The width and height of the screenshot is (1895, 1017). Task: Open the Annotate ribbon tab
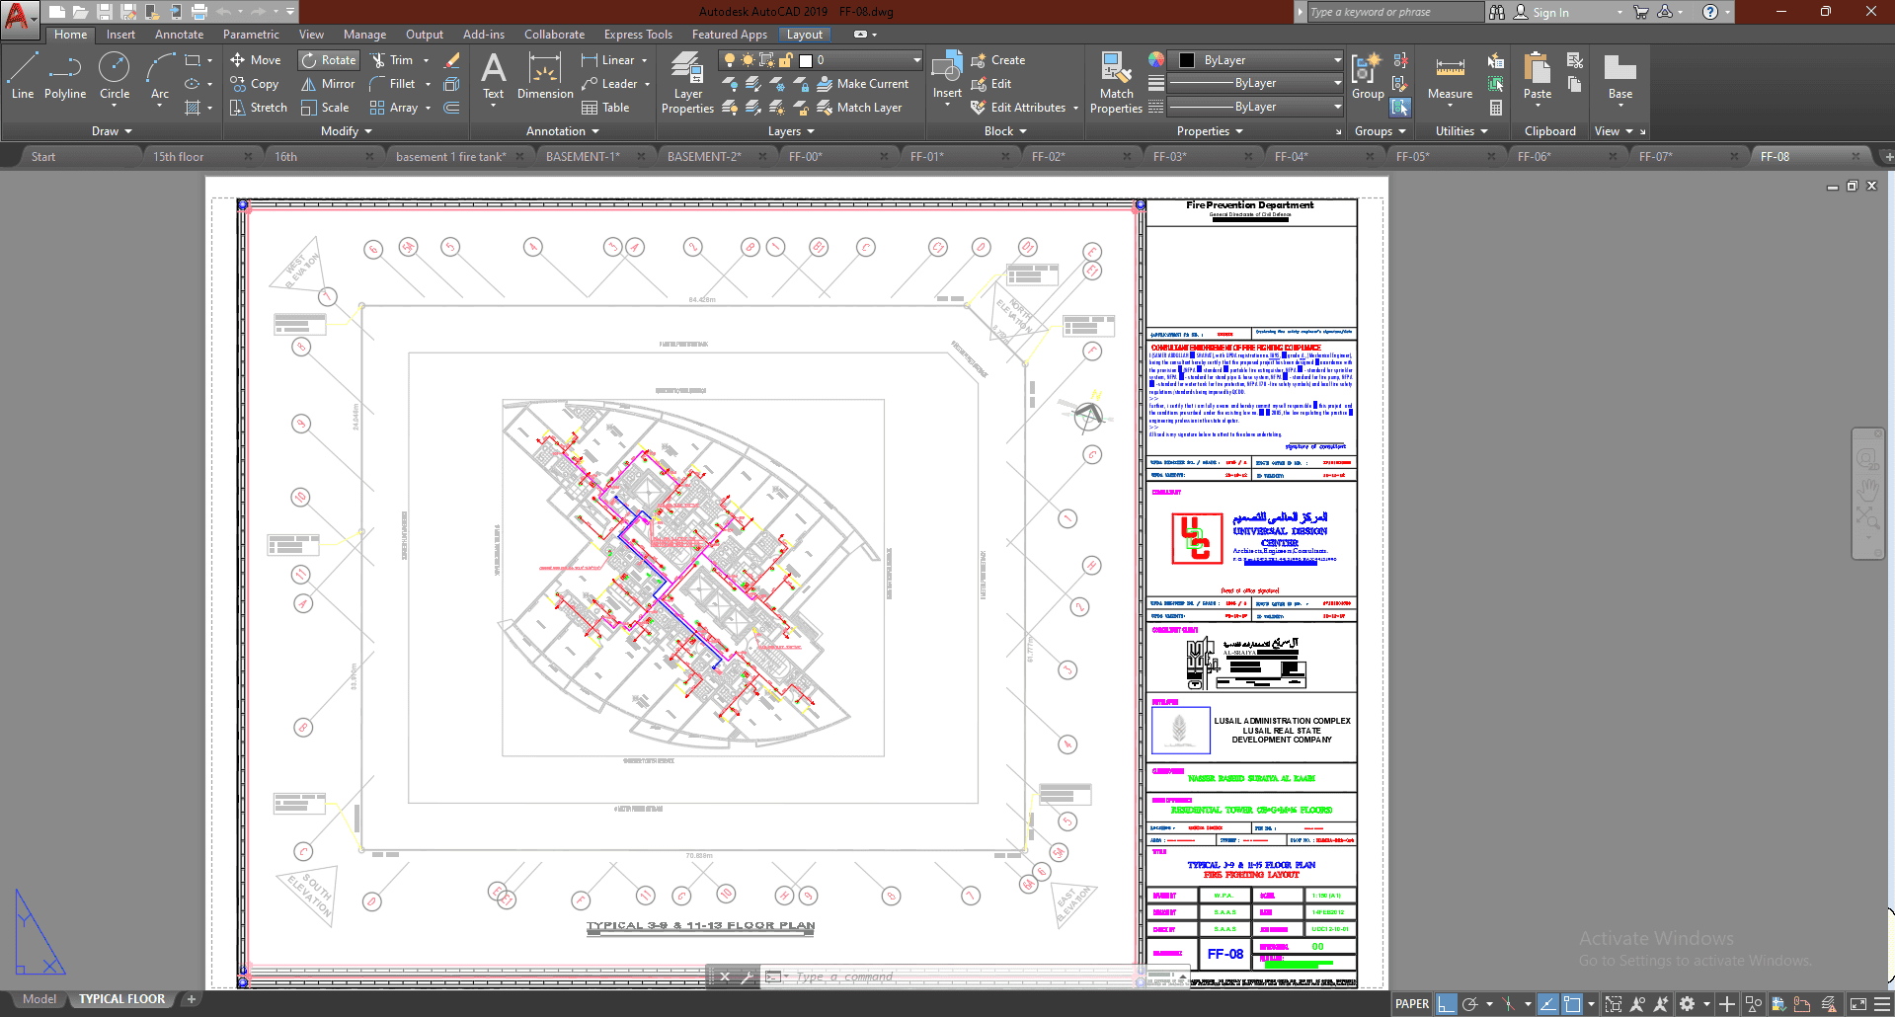(179, 35)
